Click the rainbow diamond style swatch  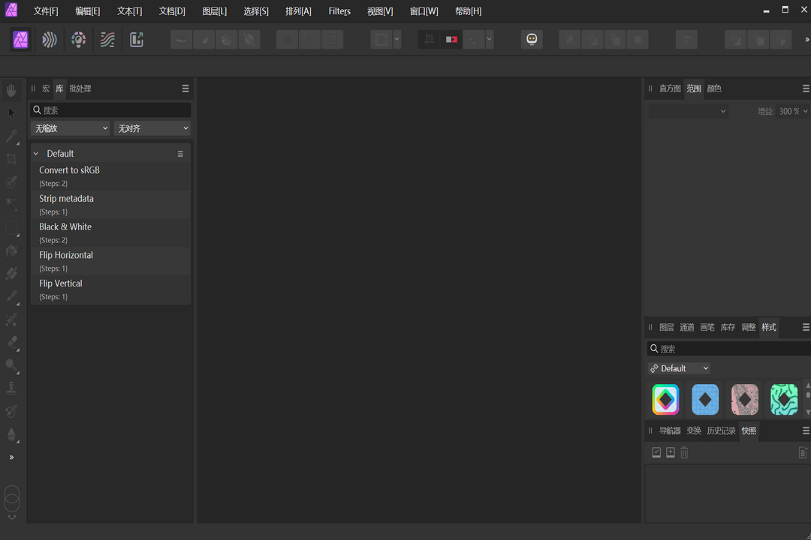pos(665,399)
